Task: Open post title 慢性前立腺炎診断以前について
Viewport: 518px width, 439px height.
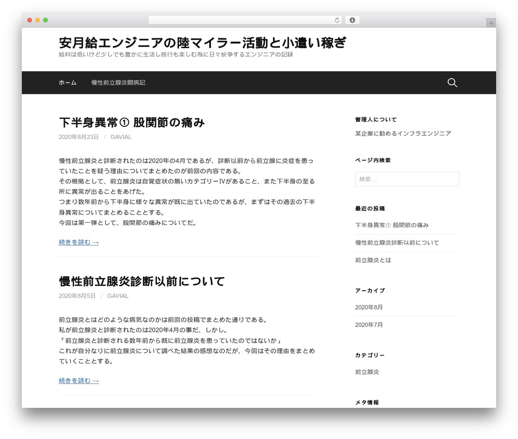Action: [142, 281]
